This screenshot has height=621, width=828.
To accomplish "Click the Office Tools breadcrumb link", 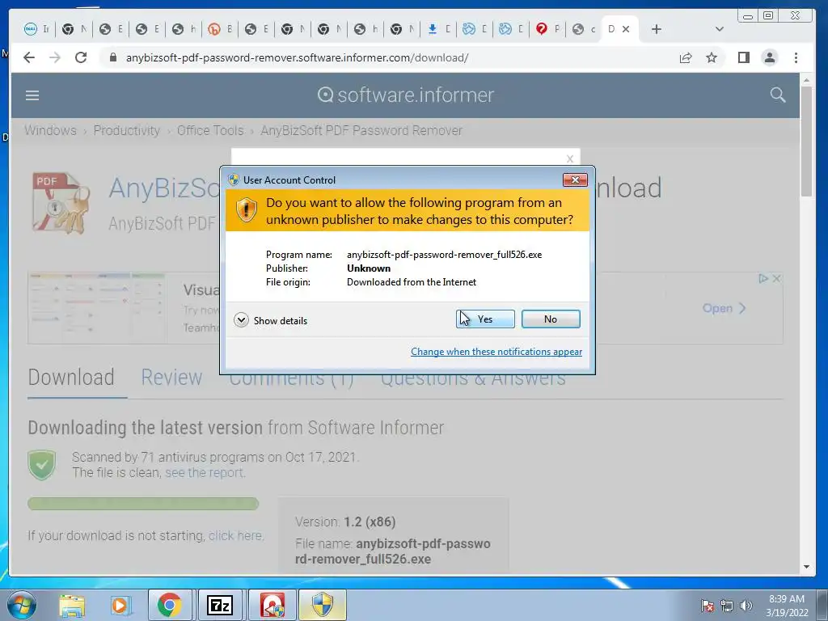I will 210,130.
